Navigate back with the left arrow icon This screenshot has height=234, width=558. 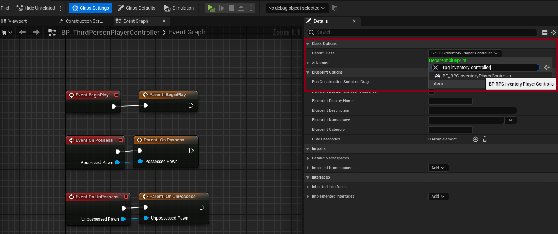[23, 33]
